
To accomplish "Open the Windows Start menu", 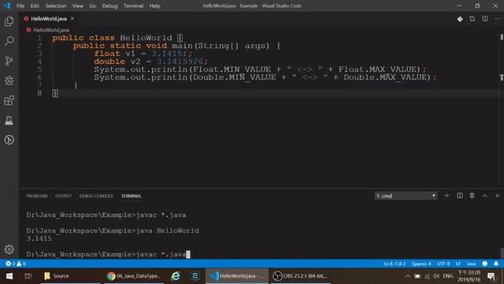I will [x=9, y=276].
